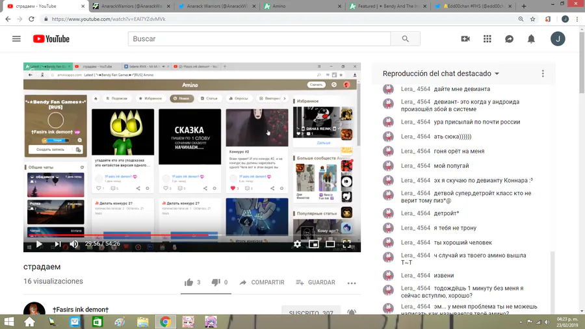The image size is (585, 329).
Task: Open the YouTube apps grid
Action: tap(487, 39)
